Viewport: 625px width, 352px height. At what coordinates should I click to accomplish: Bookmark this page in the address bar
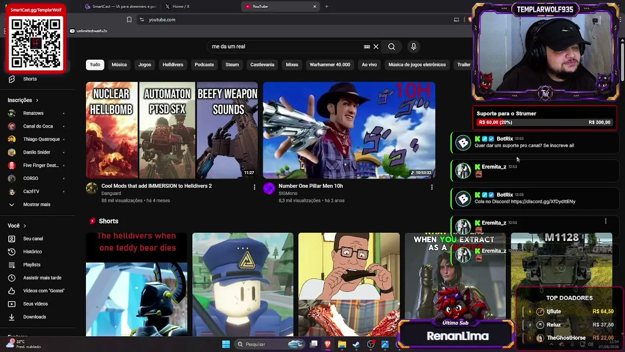point(129,20)
